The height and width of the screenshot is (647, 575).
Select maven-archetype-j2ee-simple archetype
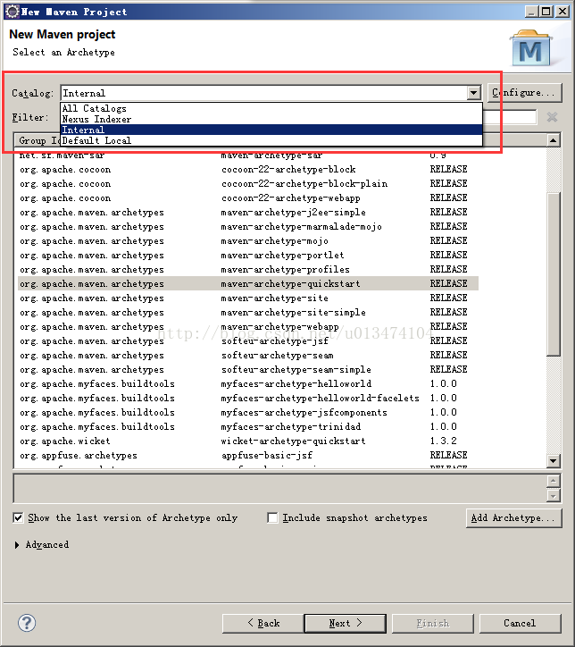(x=248, y=212)
